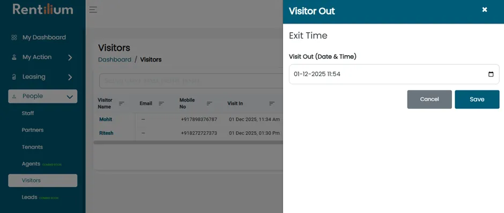Viewport: 504px width, 213px height.
Task: Click the My Action person icon
Action: point(14,57)
